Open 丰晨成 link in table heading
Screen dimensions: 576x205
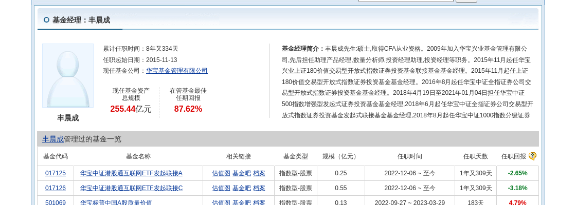pos(53,139)
